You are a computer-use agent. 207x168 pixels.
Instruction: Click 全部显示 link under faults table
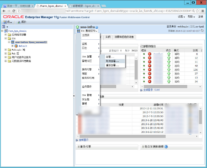[84, 140]
